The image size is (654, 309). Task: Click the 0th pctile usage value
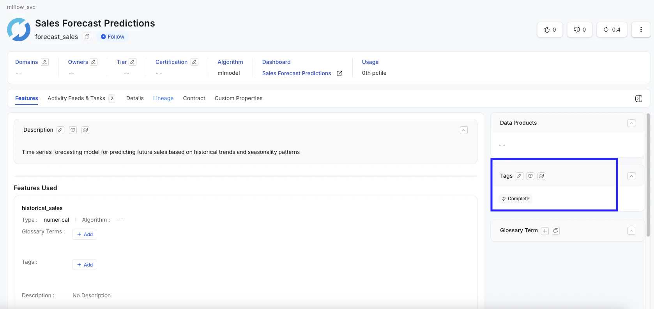[x=374, y=73]
